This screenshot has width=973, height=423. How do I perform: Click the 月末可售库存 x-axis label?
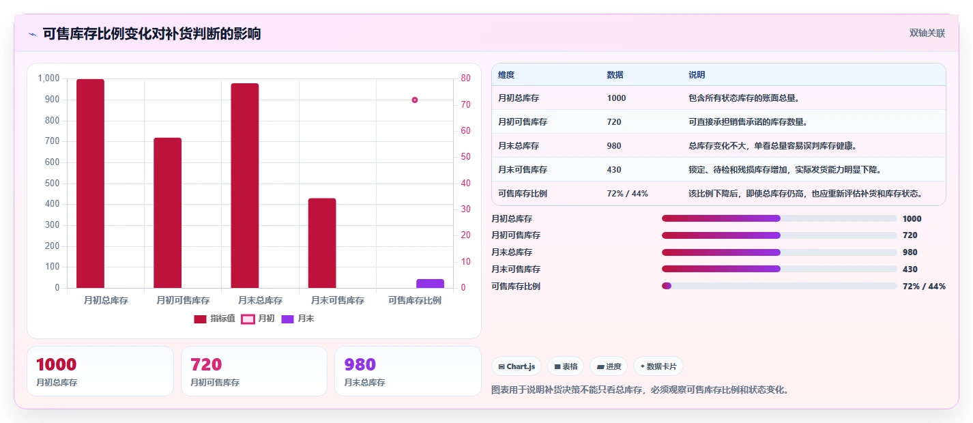[x=337, y=300]
